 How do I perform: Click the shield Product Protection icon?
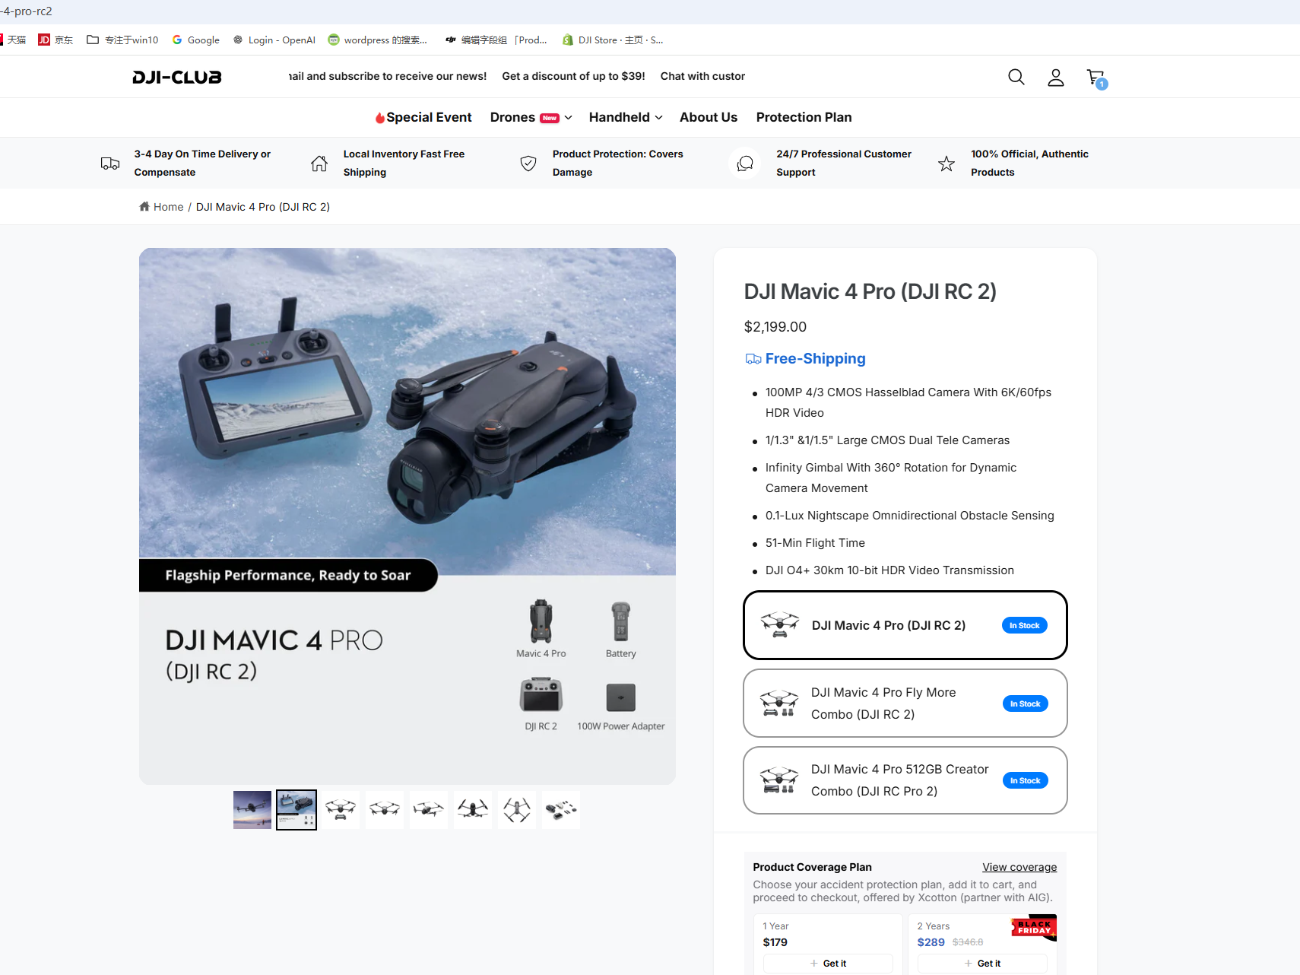(528, 164)
